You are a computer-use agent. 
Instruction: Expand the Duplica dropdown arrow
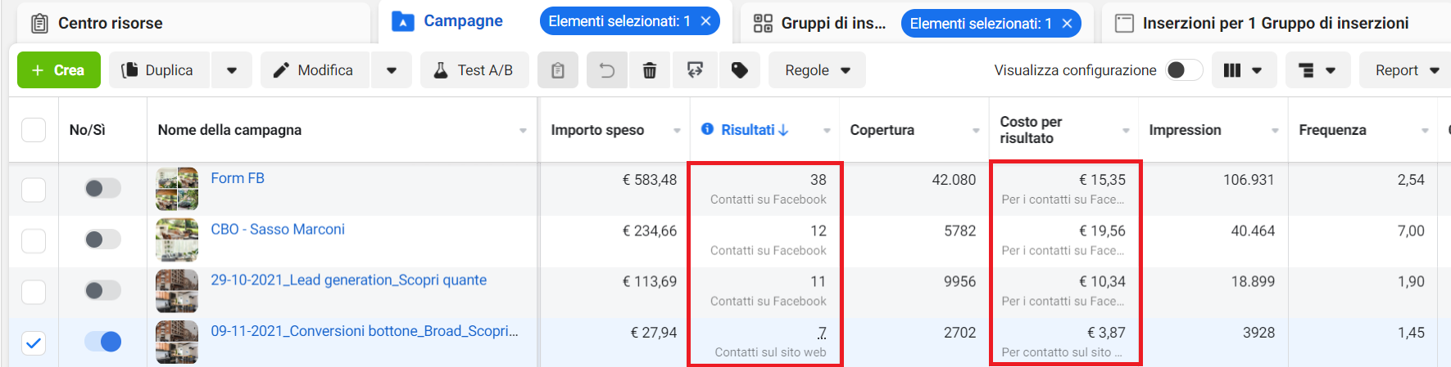point(232,70)
